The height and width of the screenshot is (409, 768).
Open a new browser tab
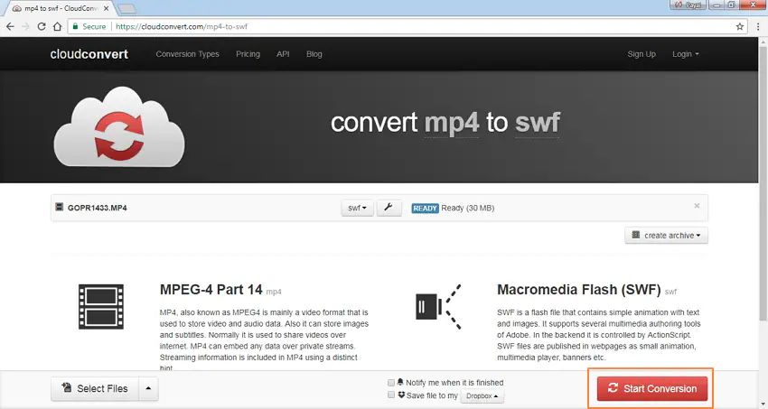coord(126,9)
